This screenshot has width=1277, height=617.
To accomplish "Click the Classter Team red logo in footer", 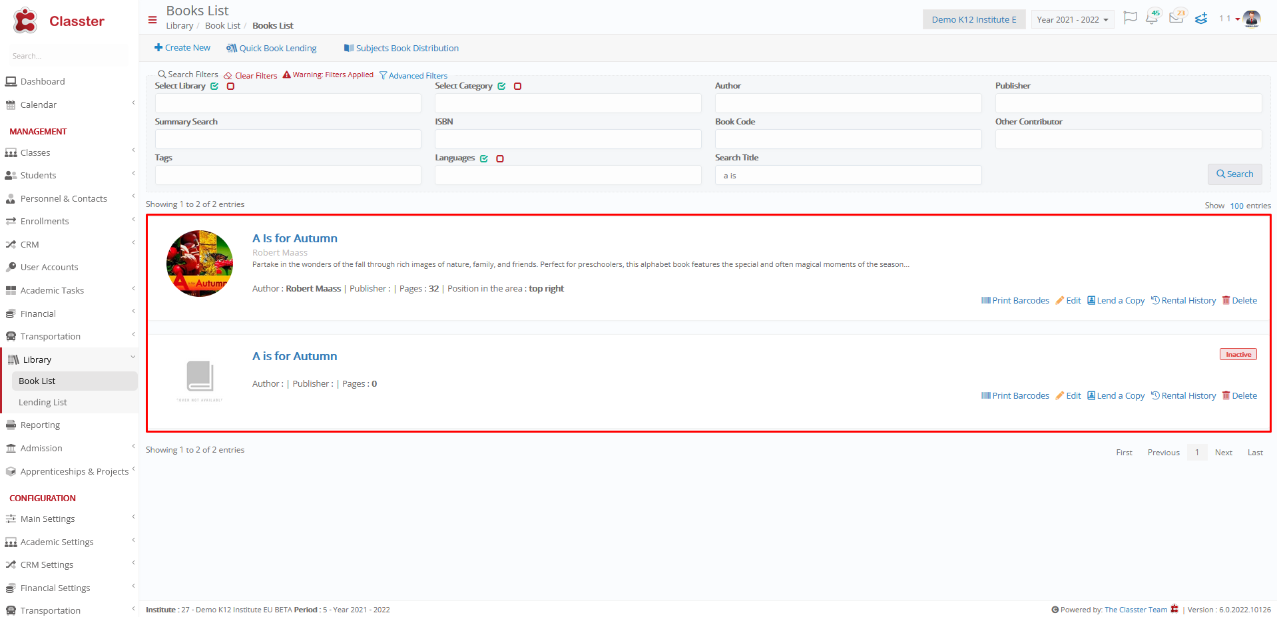I will pyautogui.click(x=1174, y=608).
